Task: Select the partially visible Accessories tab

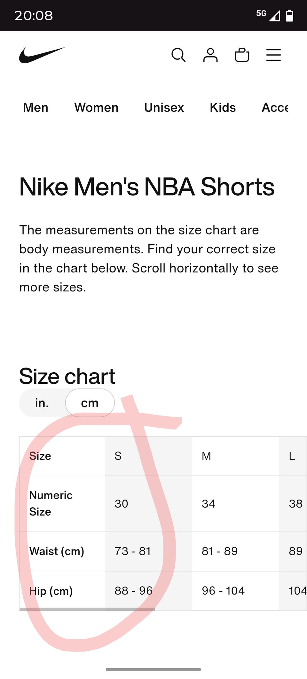Action: [x=275, y=107]
